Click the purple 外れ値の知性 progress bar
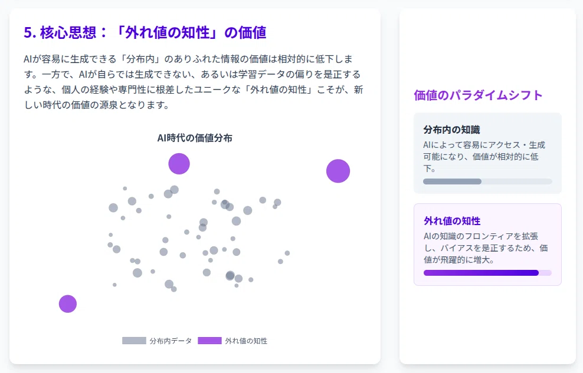583x373 pixels. pyautogui.click(x=487, y=273)
